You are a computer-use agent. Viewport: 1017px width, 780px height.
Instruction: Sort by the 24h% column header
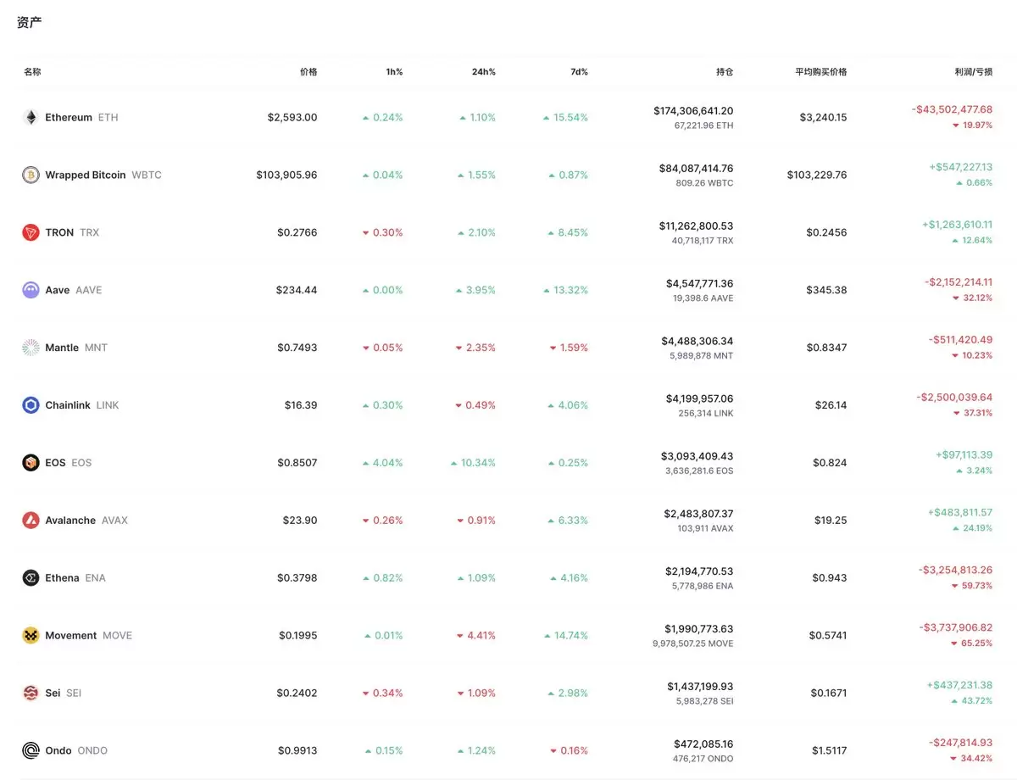coord(484,72)
